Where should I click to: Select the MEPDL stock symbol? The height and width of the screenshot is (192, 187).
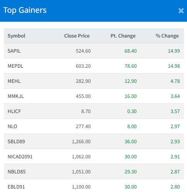coord(15,66)
